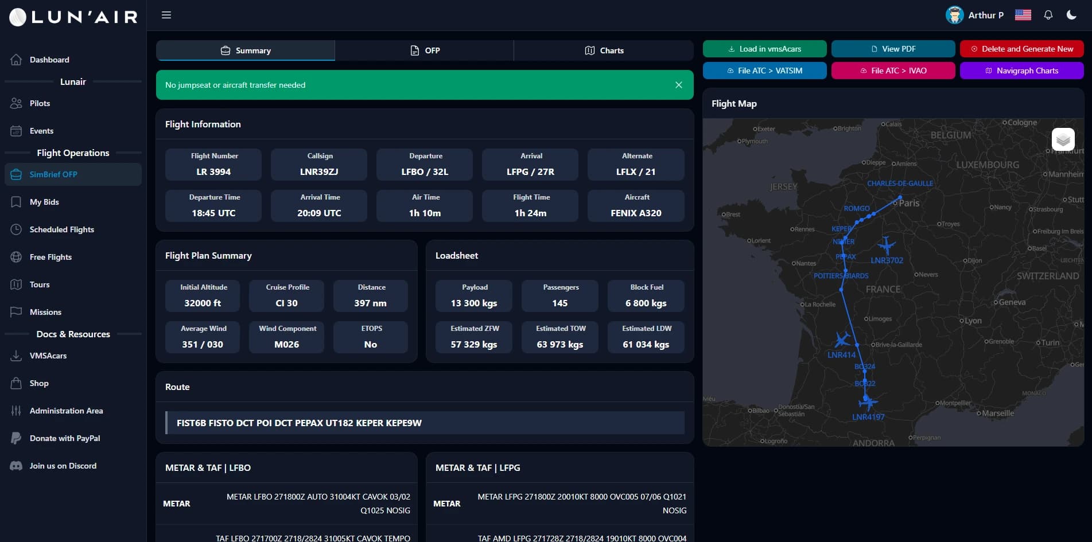Screen dimensions: 1092x542
Task: Switch to the OFP tab
Action: tap(424, 50)
